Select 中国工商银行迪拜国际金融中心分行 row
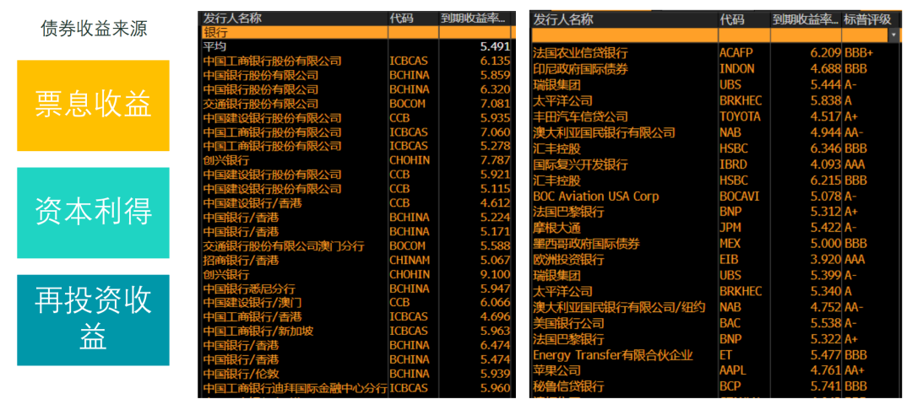The width and height of the screenshot is (912, 410). 356,388
